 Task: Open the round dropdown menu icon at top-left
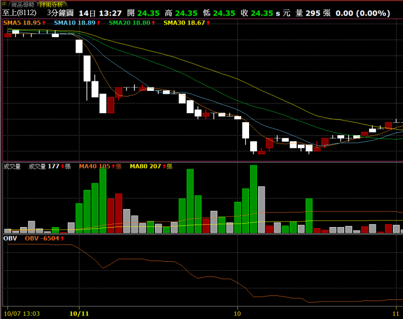(4, 4)
